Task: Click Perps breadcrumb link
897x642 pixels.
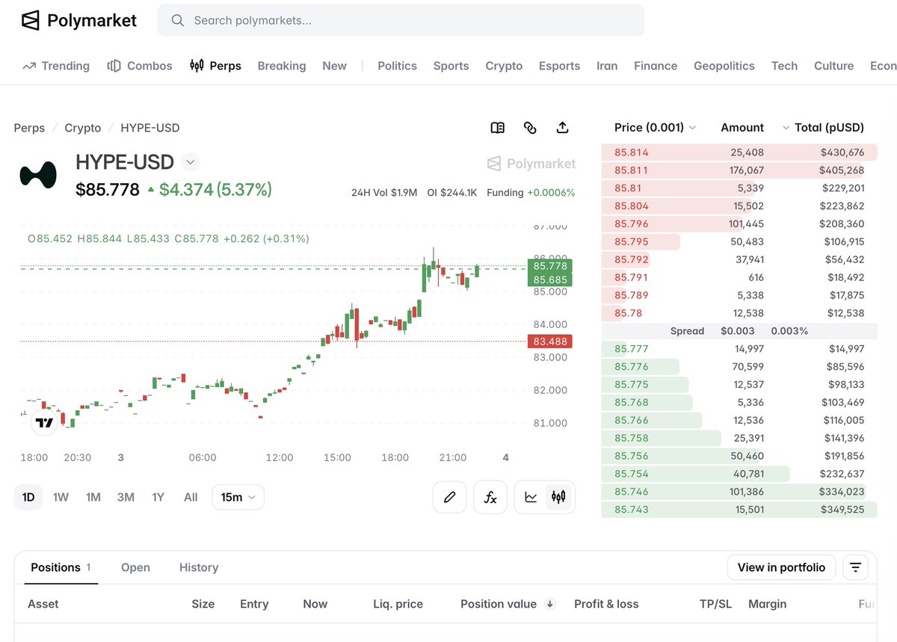Action: click(29, 128)
